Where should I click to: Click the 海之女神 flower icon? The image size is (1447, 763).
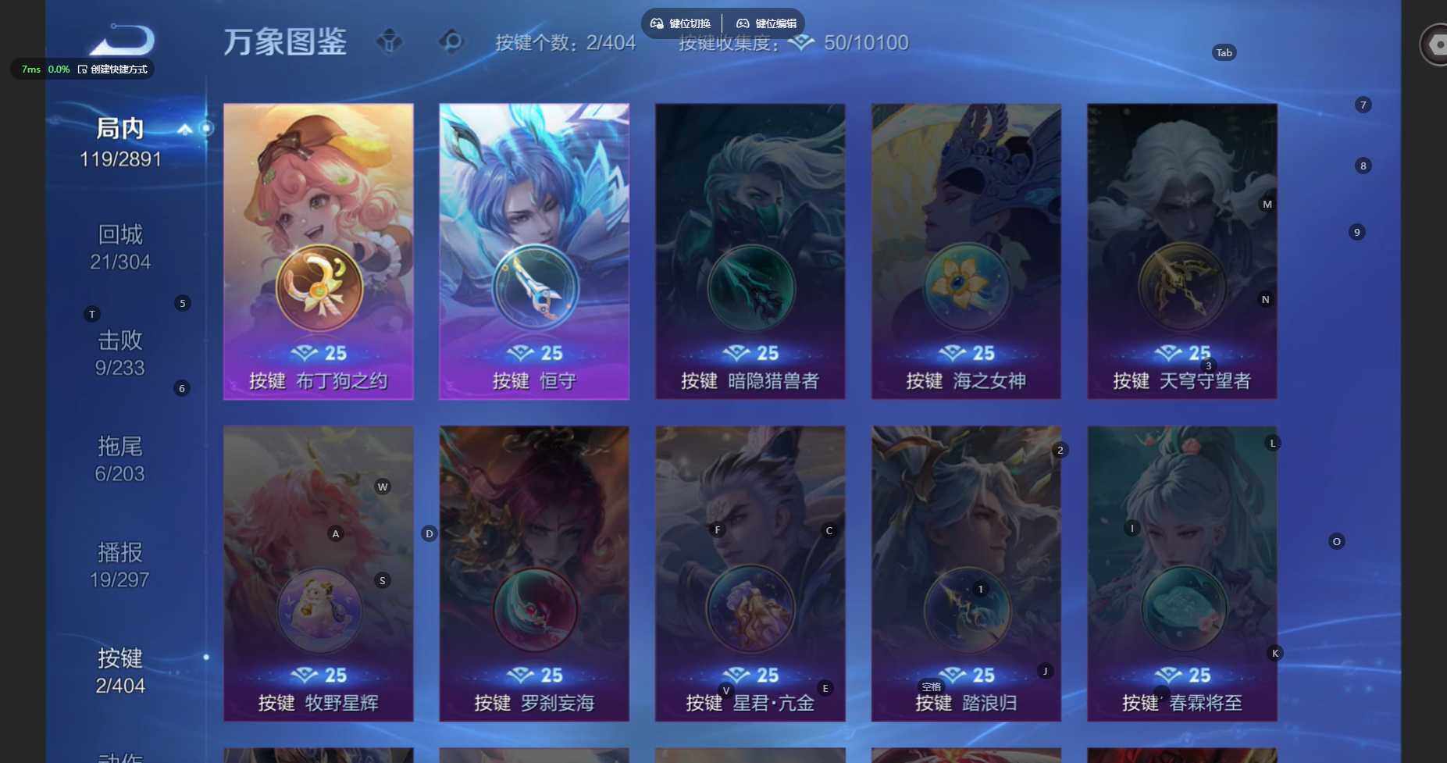point(967,288)
